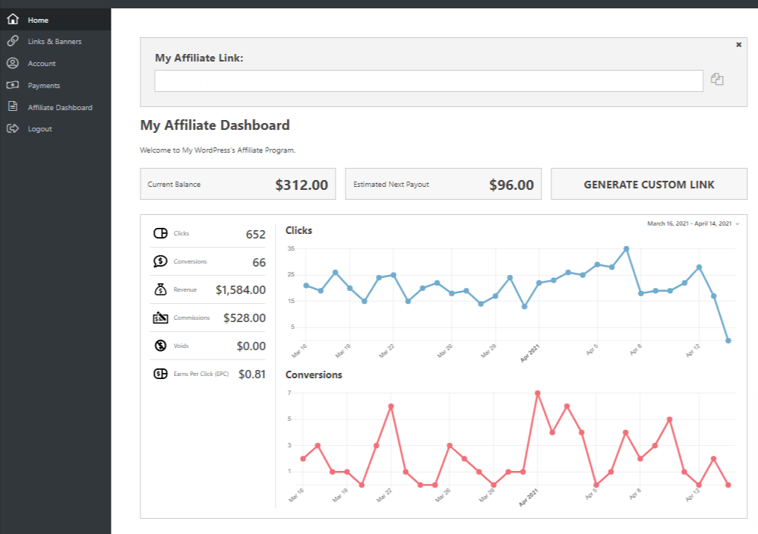Click the Payments card icon in sidebar
758x534 pixels.
pos(12,85)
